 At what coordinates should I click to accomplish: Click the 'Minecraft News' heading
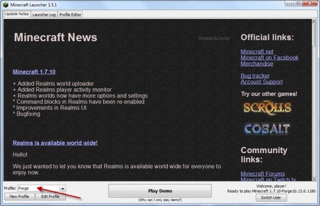pyautogui.click(x=56, y=37)
